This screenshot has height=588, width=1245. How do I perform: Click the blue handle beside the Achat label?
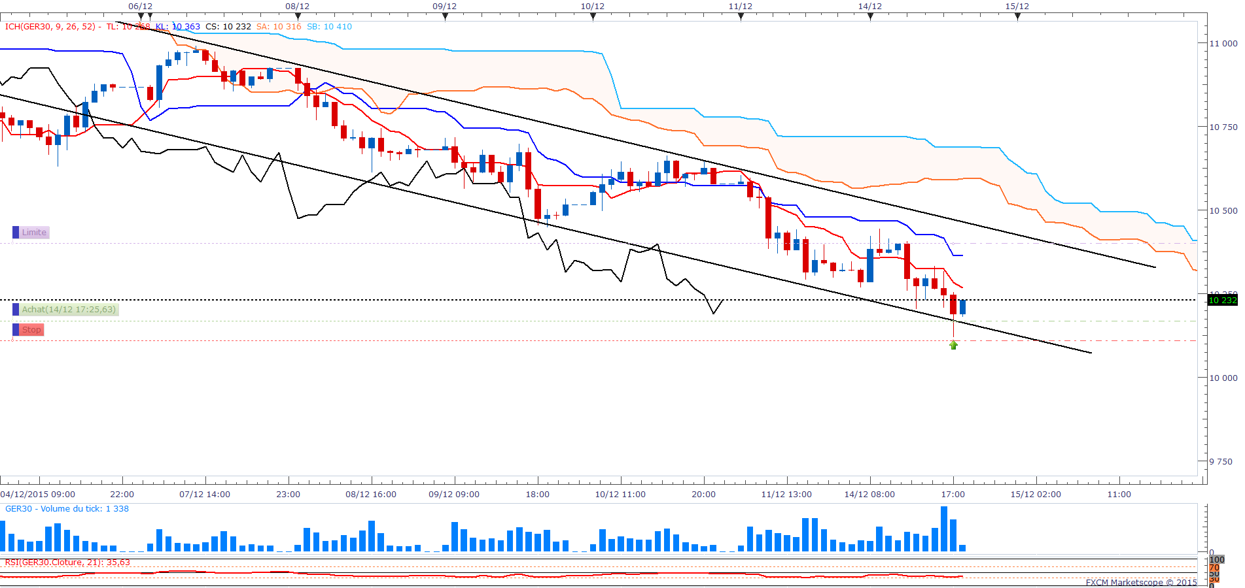(16, 310)
